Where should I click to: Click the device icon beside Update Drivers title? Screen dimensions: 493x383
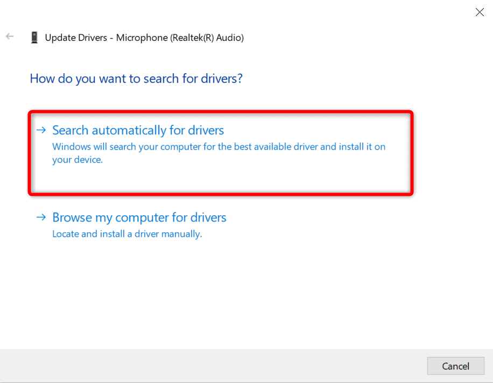(34, 38)
